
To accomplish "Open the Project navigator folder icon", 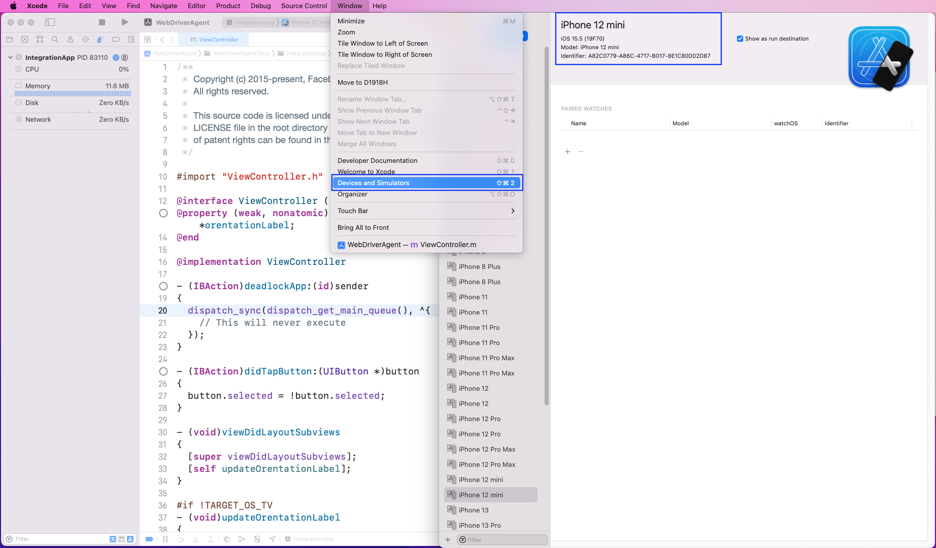I will tap(10, 40).
